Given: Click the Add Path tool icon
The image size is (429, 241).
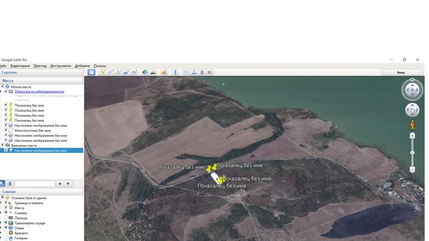Looking at the screenshot, I should (x=118, y=72).
